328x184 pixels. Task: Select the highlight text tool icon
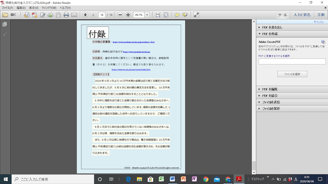tap(185, 15)
